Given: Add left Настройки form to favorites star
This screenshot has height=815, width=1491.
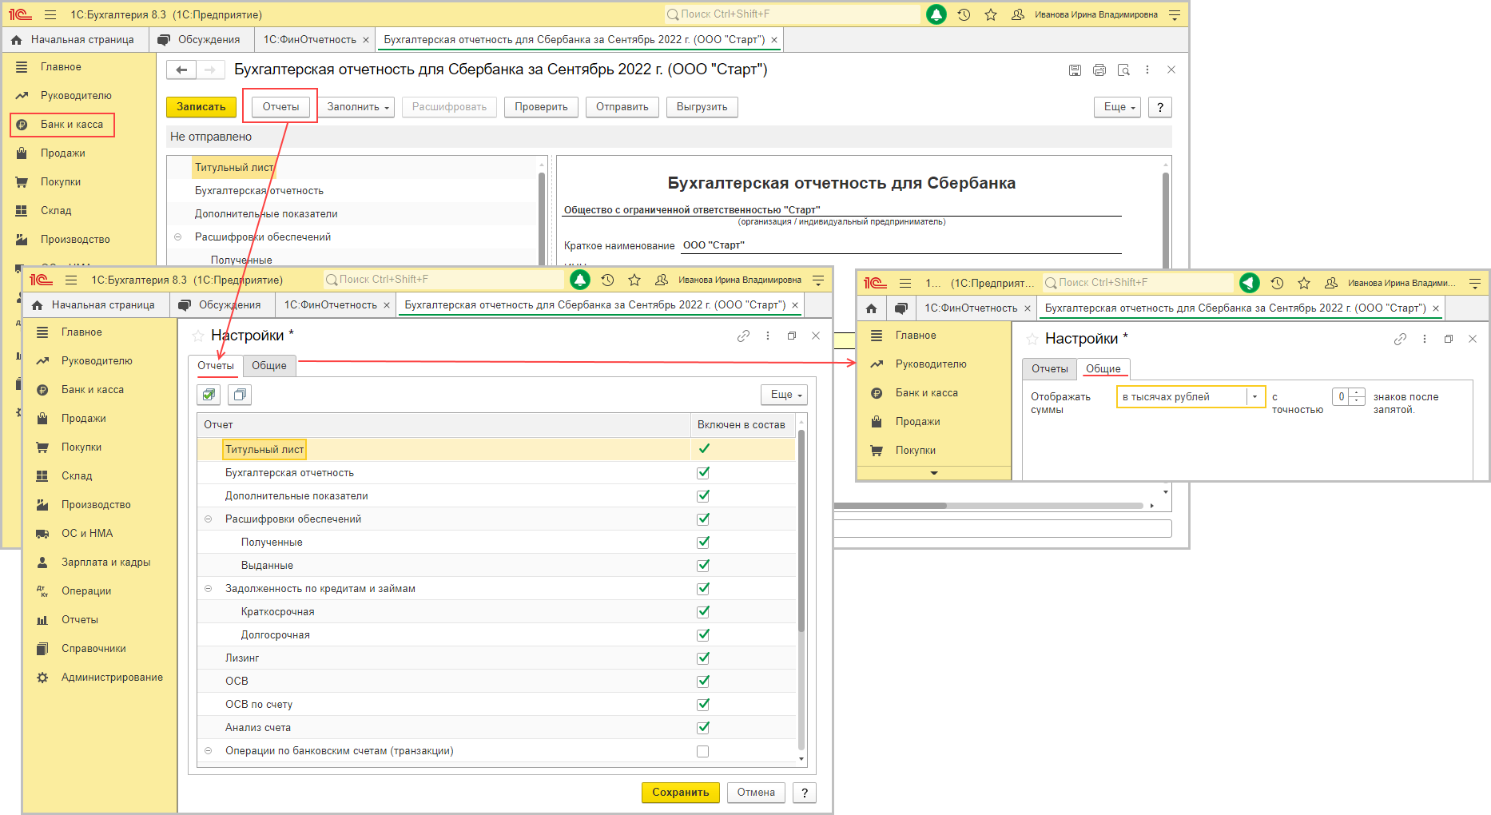Looking at the screenshot, I should pyautogui.click(x=197, y=336).
